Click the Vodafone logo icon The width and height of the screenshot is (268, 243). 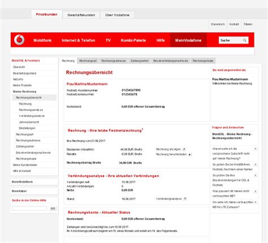(x=19, y=40)
